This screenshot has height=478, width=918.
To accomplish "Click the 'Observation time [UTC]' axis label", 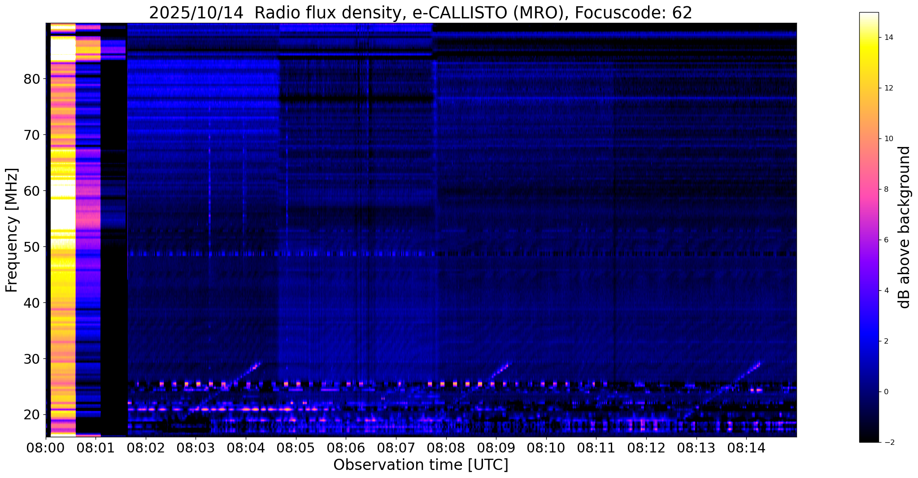I will [x=421, y=465].
